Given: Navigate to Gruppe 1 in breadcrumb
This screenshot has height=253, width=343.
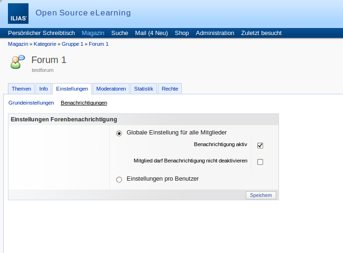Looking at the screenshot, I should point(72,44).
